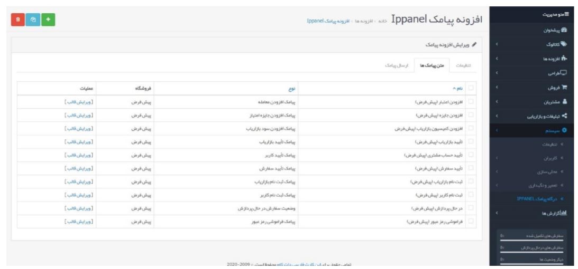Check the افزودن اعتبار row checkbox
This screenshot has height=269, width=578.
[x=471, y=102]
